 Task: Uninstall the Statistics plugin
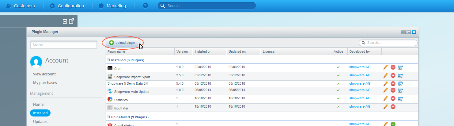[x=393, y=98]
